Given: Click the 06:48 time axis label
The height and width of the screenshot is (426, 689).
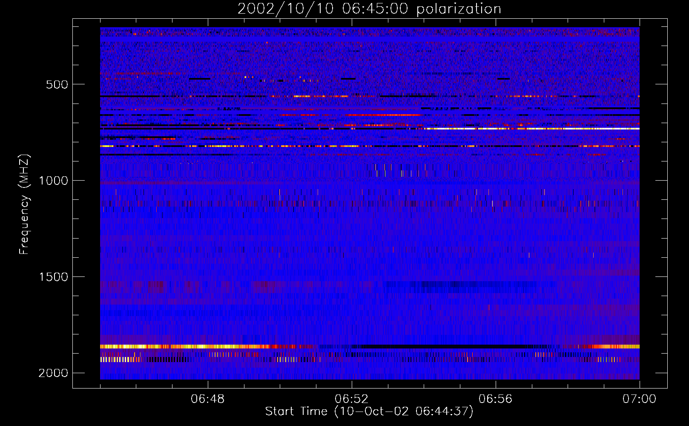Looking at the screenshot, I should [207, 399].
